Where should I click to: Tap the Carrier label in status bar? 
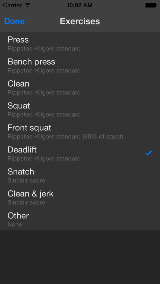click(x=12, y=5)
